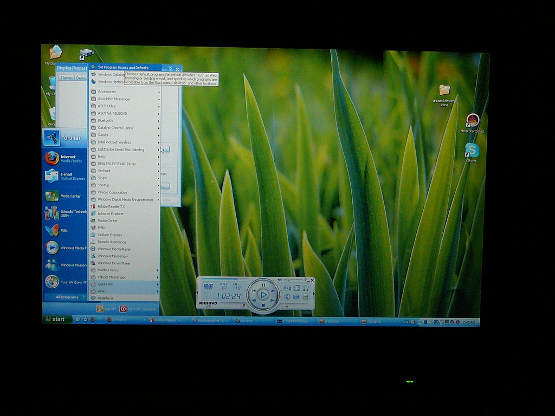Pause playback in the ASUSDVD player
This screenshot has height=416, width=555.
[x=264, y=285]
